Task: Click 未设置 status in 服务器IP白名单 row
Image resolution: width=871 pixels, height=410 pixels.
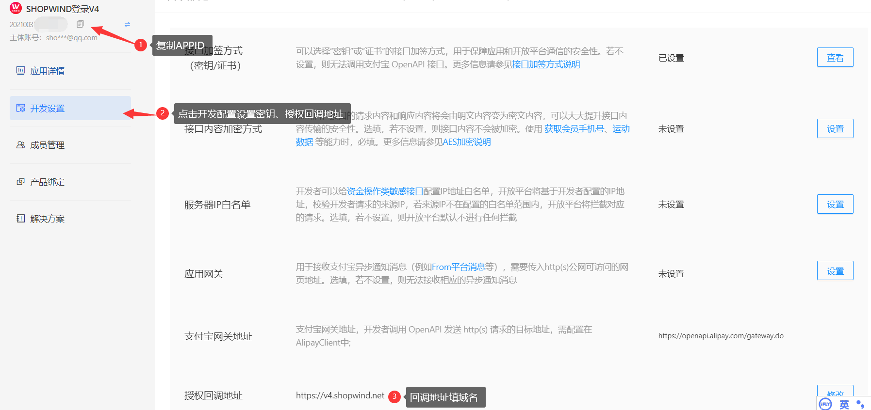Action: [671, 205]
